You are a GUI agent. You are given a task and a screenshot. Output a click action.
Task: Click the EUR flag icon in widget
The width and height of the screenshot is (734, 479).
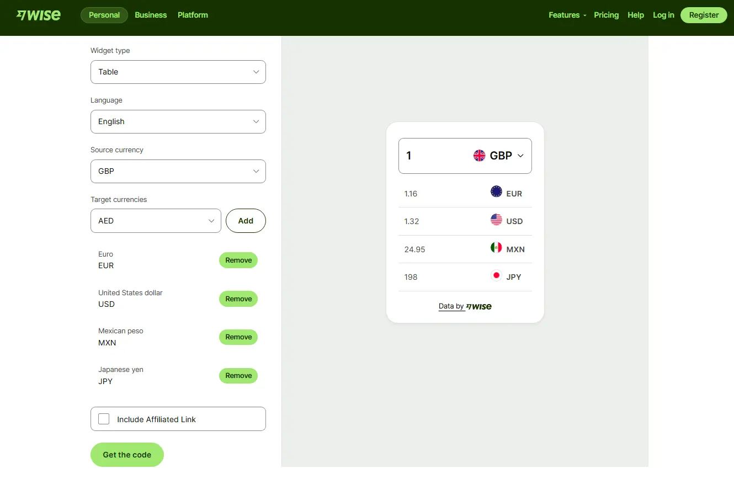496,191
